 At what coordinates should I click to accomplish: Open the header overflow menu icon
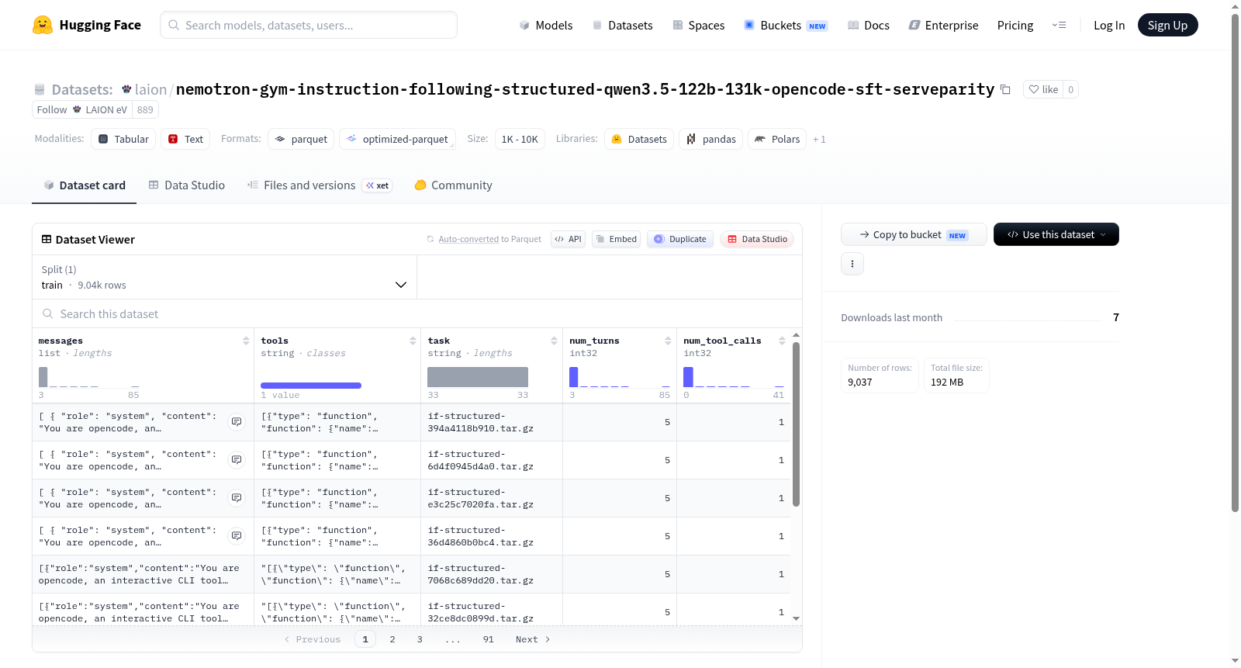click(x=1059, y=25)
